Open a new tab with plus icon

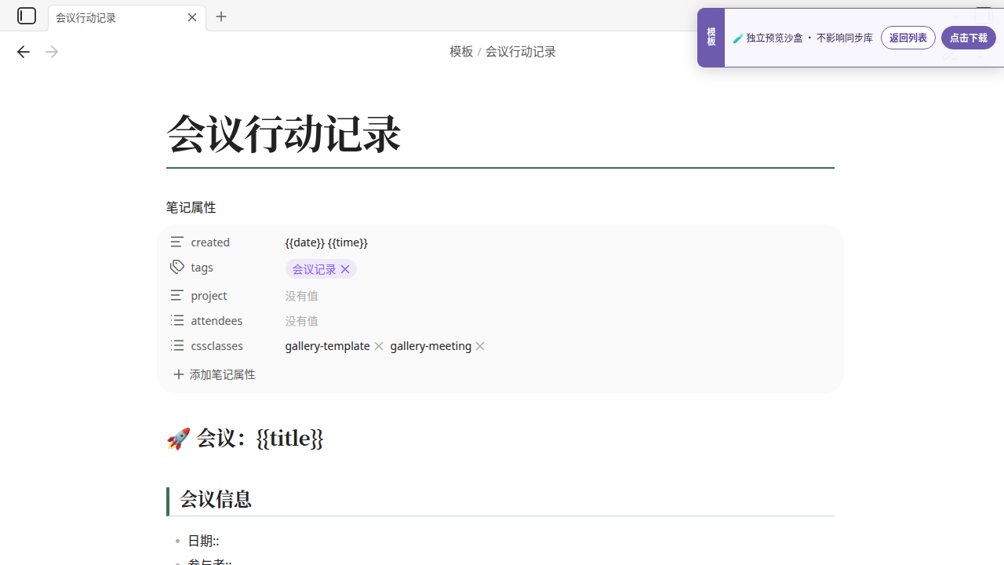pos(221,16)
